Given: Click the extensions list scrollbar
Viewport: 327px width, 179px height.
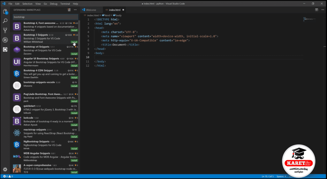Looking at the screenshot, I should click(x=79, y=75).
